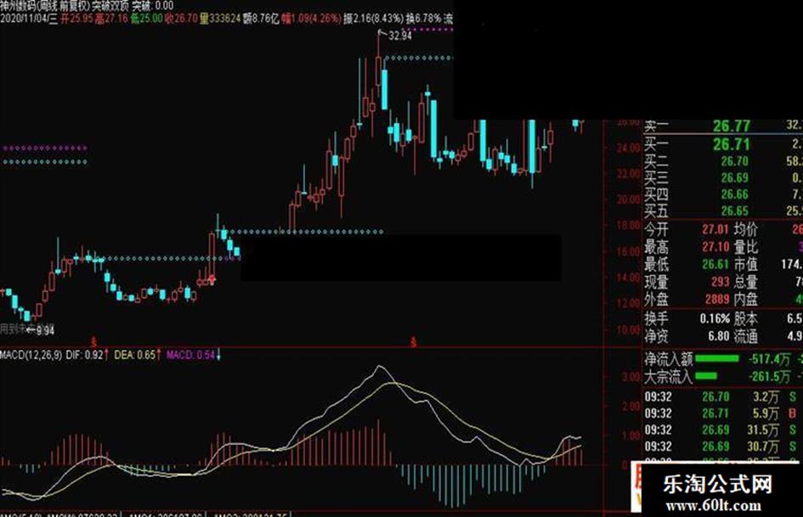Image resolution: width=803 pixels, height=517 pixels.
Task: Click the up arrow beside DEA: 0.65
Action: tap(159, 355)
